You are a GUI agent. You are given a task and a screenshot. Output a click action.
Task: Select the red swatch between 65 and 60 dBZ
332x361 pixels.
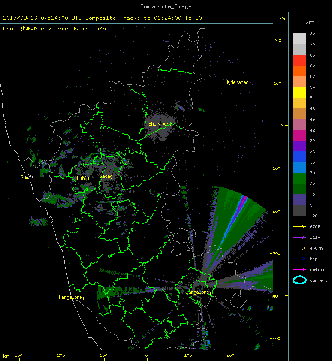(x=299, y=60)
